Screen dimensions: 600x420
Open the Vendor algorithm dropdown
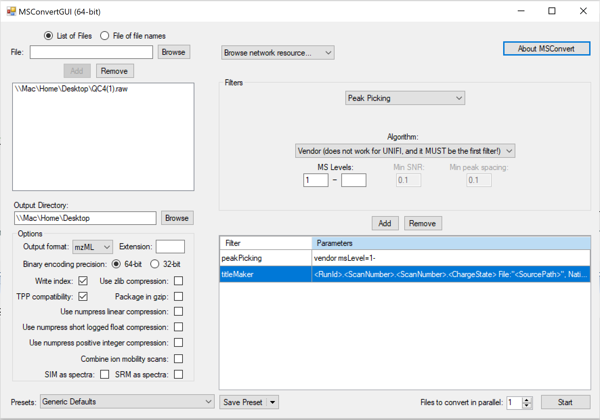[x=405, y=151]
